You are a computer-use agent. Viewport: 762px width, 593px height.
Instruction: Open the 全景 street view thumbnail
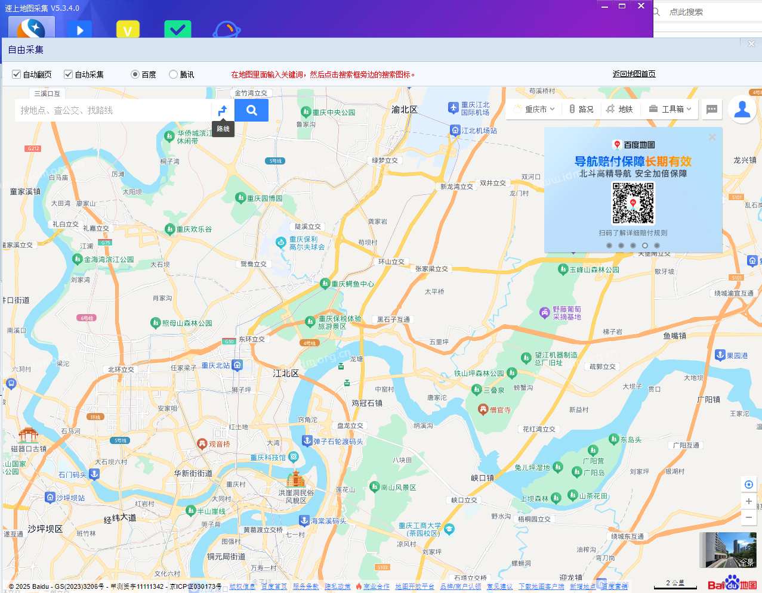pyautogui.click(x=727, y=550)
